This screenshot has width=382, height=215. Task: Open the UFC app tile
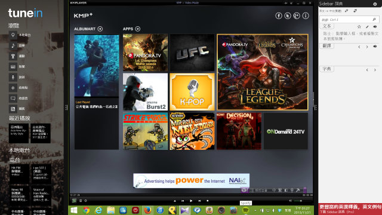(192, 53)
